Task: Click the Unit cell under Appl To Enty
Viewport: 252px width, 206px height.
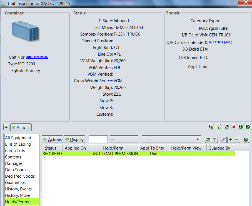Action: [x=154, y=153]
